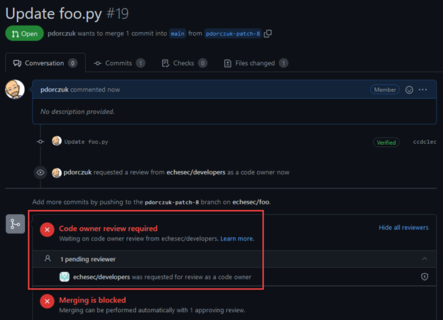Screen dimensions: 443x320
Task: Select the Conversation tab
Action: click(x=45, y=63)
